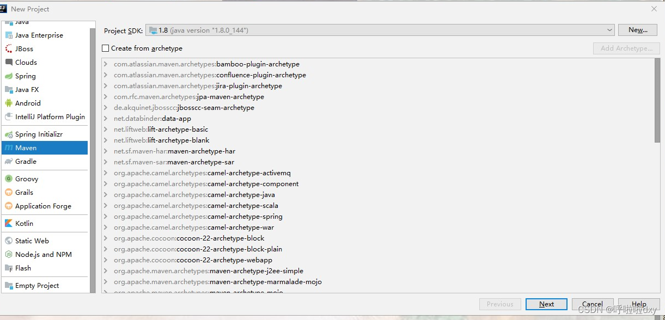
Task: Click the Next button
Action: 546,304
